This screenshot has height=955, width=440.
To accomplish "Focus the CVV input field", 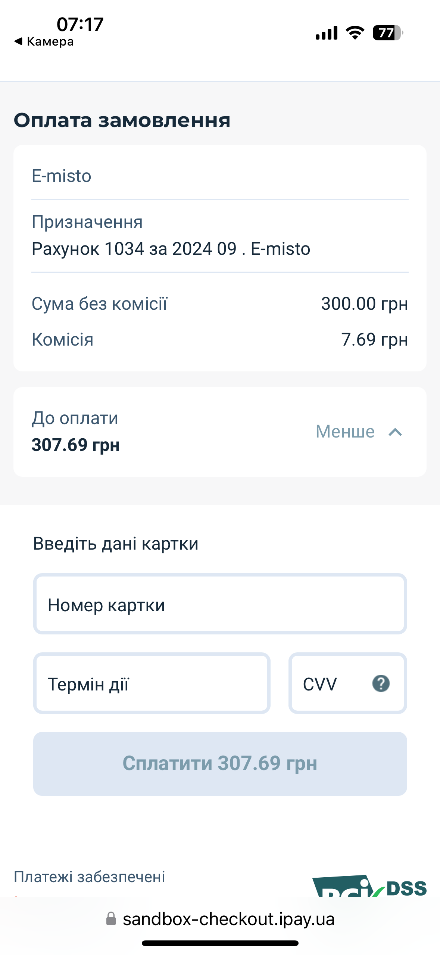I will click(x=347, y=683).
